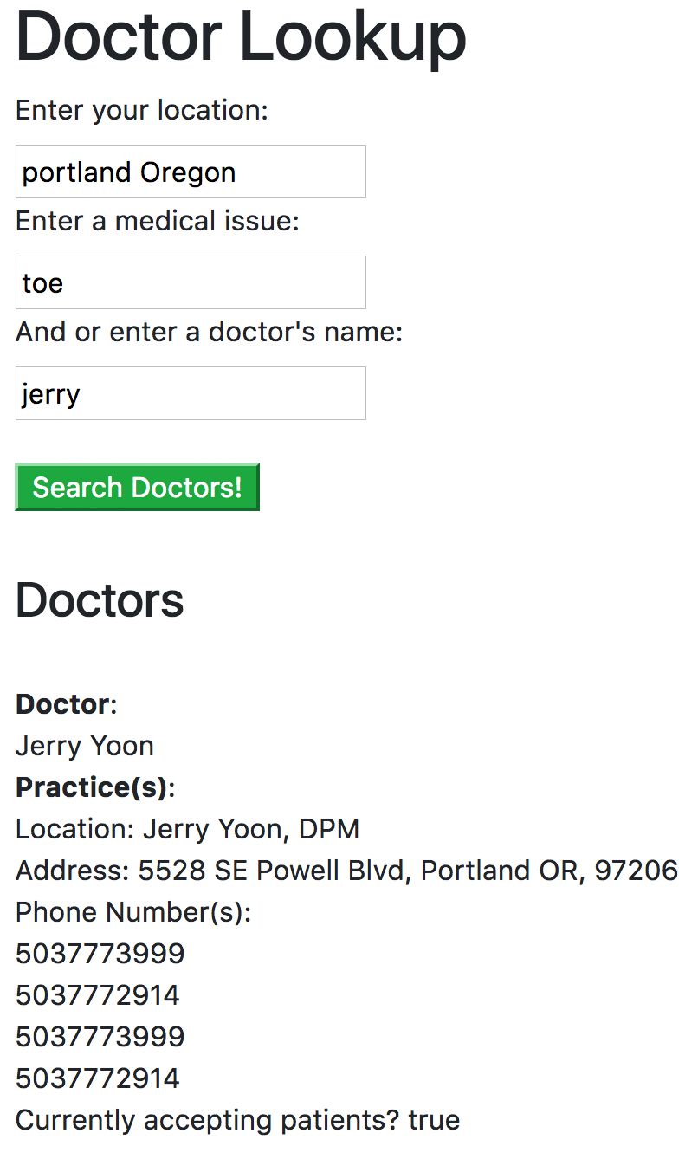This screenshot has height=1159, width=698.
Task: Select the 'And or enter a doctor's name:' label
Action: 208,331
